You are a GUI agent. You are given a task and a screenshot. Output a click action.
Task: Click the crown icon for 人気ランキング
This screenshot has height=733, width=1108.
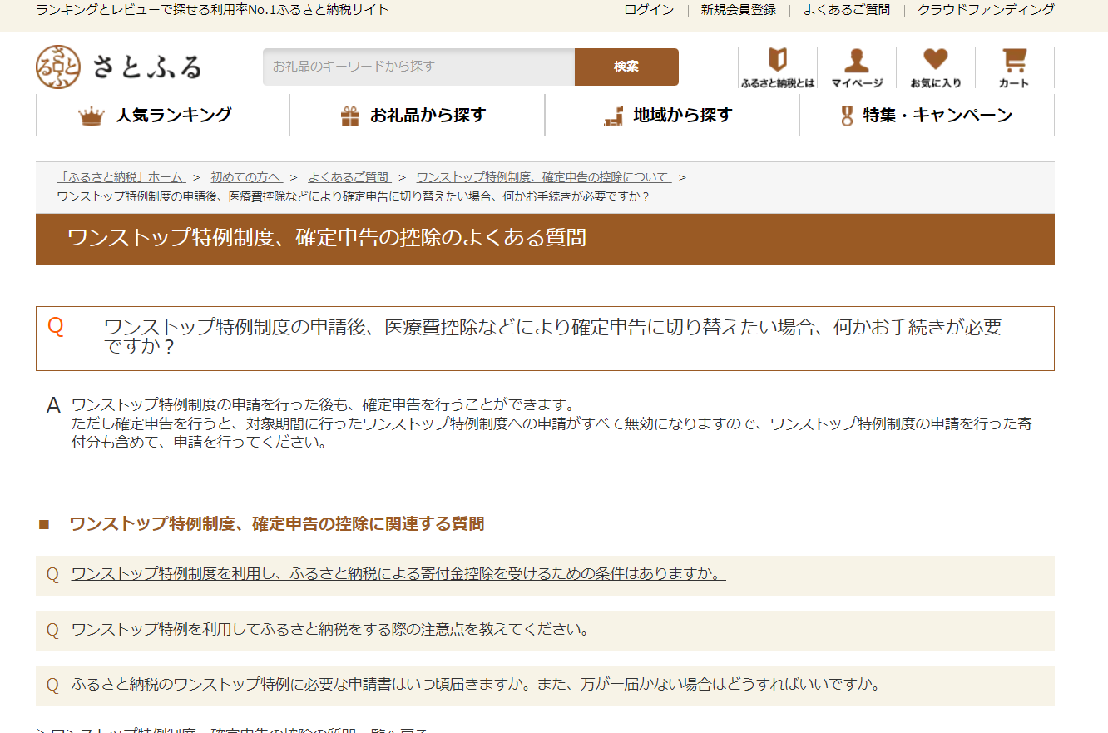pos(91,116)
